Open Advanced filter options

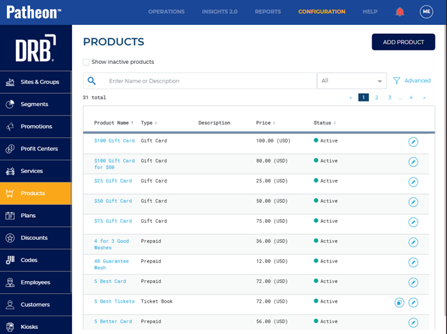point(412,81)
